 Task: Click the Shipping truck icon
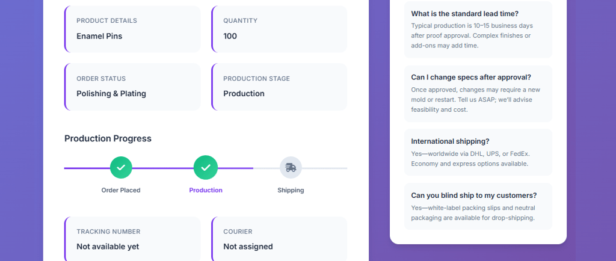click(291, 167)
